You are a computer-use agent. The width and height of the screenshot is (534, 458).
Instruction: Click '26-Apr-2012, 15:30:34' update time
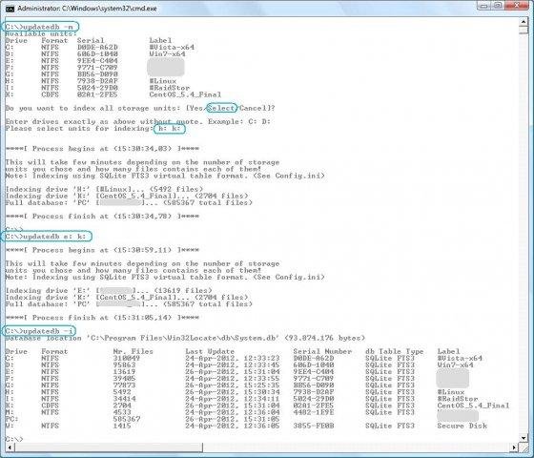pos(233,392)
